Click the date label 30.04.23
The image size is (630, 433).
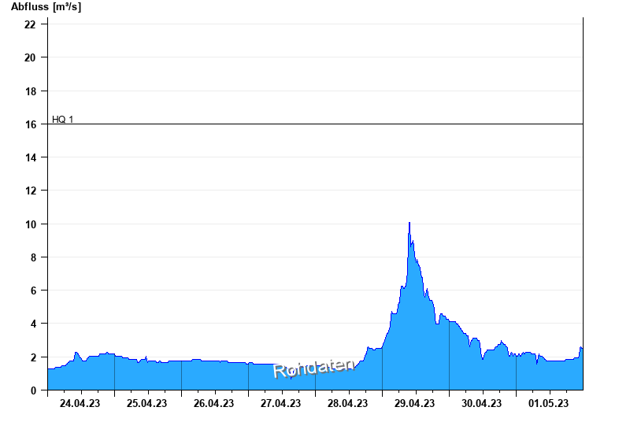coord(481,403)
